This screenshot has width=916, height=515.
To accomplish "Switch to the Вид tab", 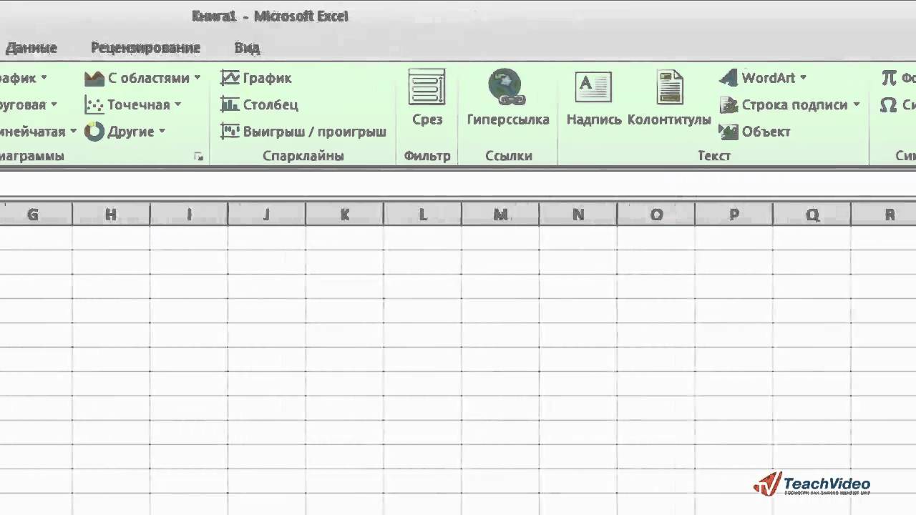I will coord(247,48).
